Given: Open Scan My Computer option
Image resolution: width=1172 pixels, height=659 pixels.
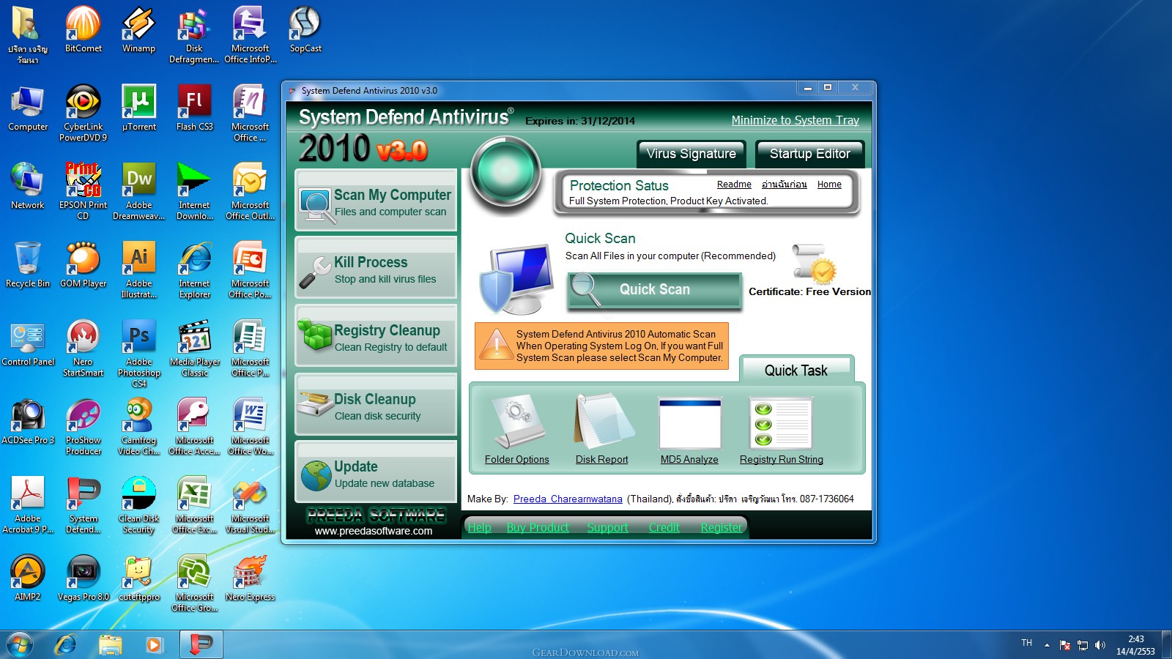Looking at the screenshot, I should tap(376, 201).
